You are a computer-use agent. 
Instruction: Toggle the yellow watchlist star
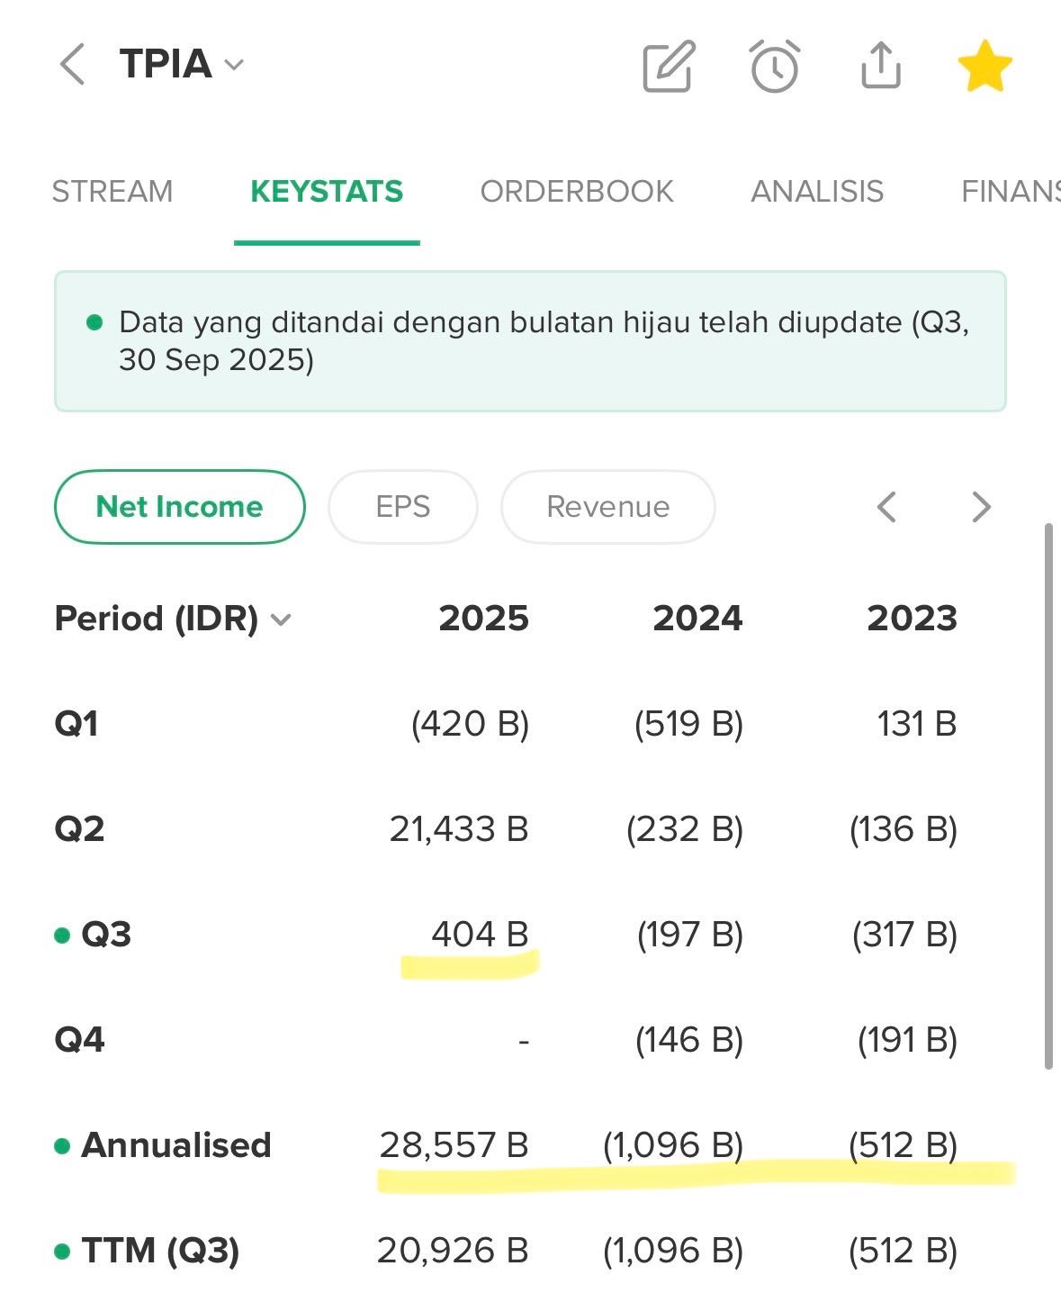click(x=985, y=66)
